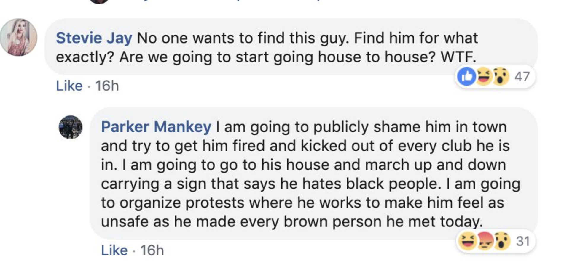Open Parker Mankey's profile picture
This screenshot has height=270, width=564.
[71, 127]
